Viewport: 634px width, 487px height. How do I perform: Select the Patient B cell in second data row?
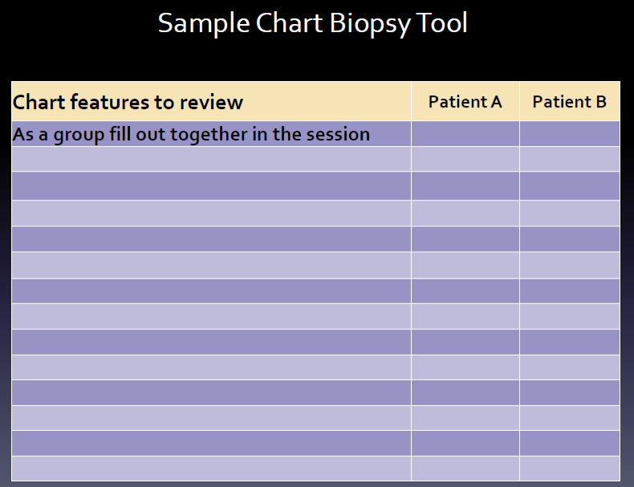click(x=570, y=159)
